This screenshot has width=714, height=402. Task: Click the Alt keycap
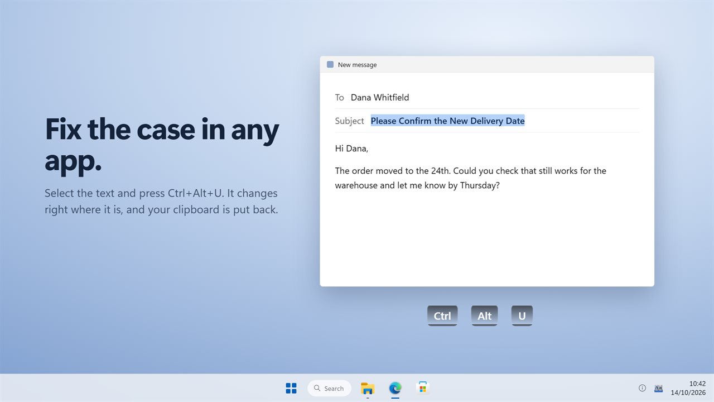(x=484, y=315)
